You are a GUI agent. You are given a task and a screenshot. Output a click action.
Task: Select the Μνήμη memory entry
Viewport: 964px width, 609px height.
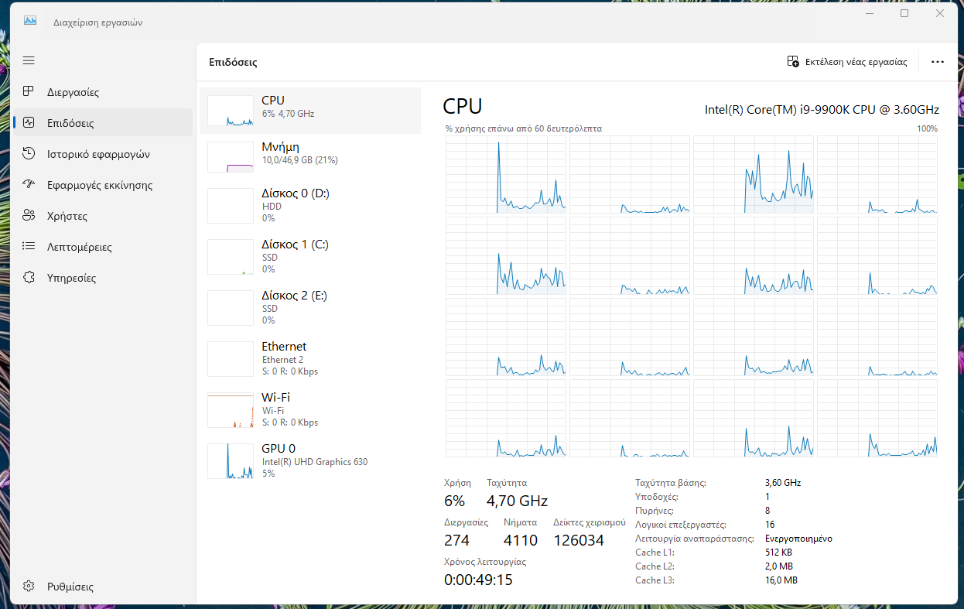[x=309, y=157]
